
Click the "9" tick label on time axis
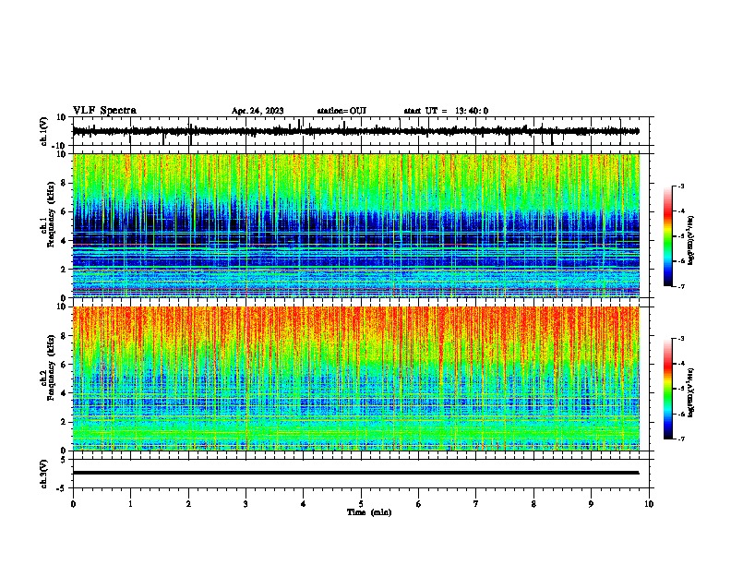click(x=591, y=504)
